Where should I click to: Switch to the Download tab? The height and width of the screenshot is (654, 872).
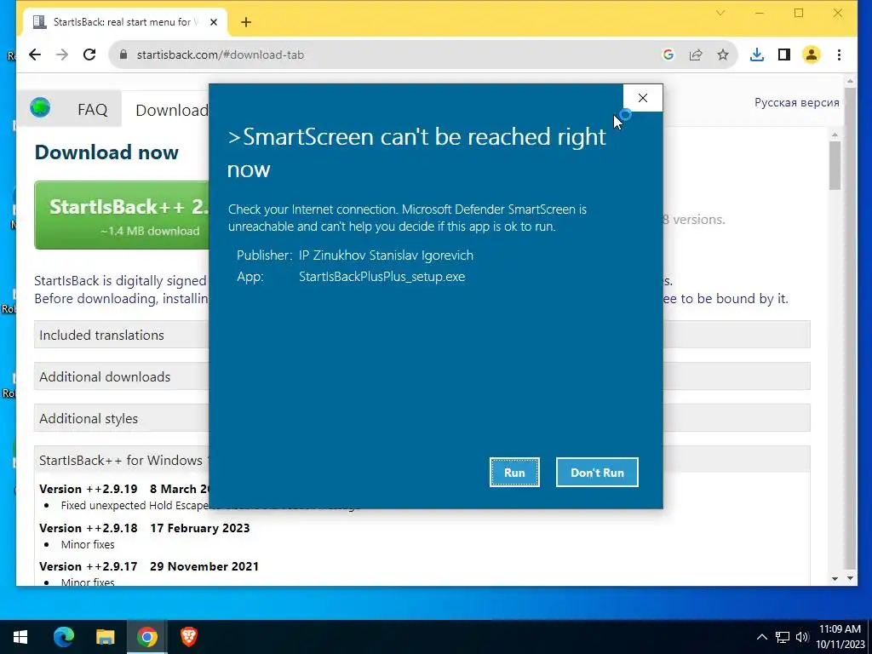pyautogui.click(x=171, y=110)
